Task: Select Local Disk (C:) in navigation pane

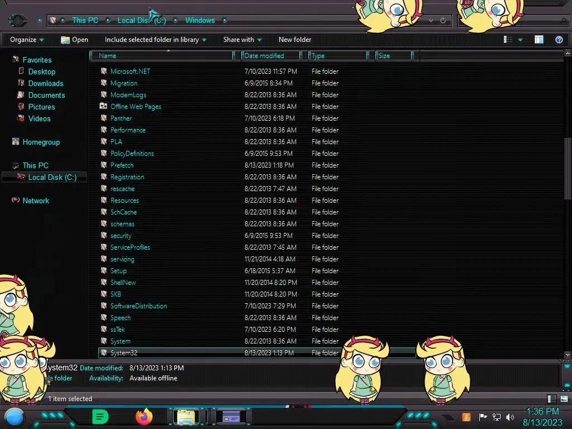Action: (x=53, y=177)
